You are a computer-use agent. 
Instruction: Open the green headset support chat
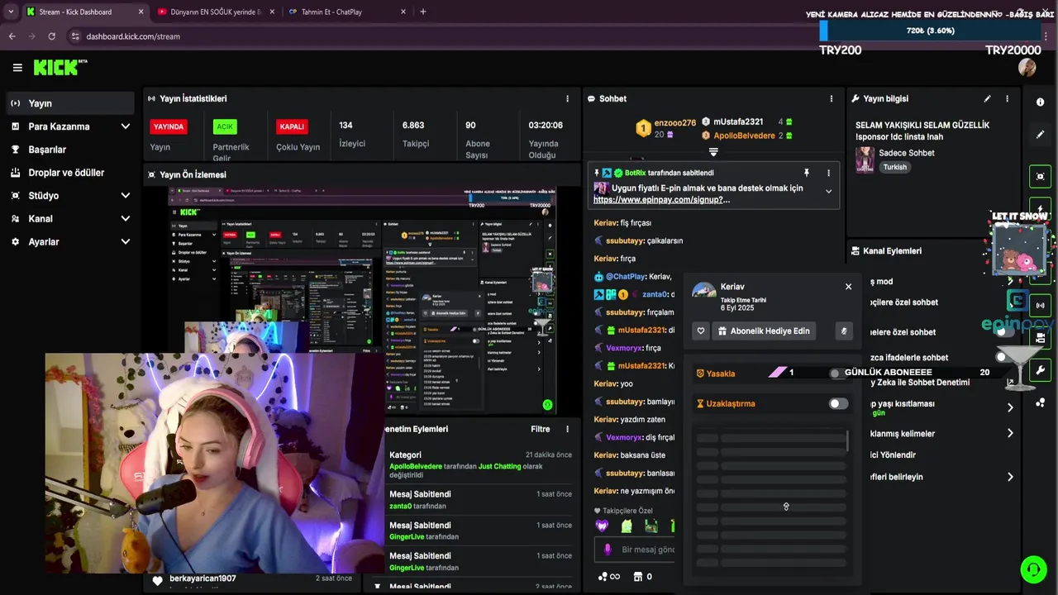1033,569
